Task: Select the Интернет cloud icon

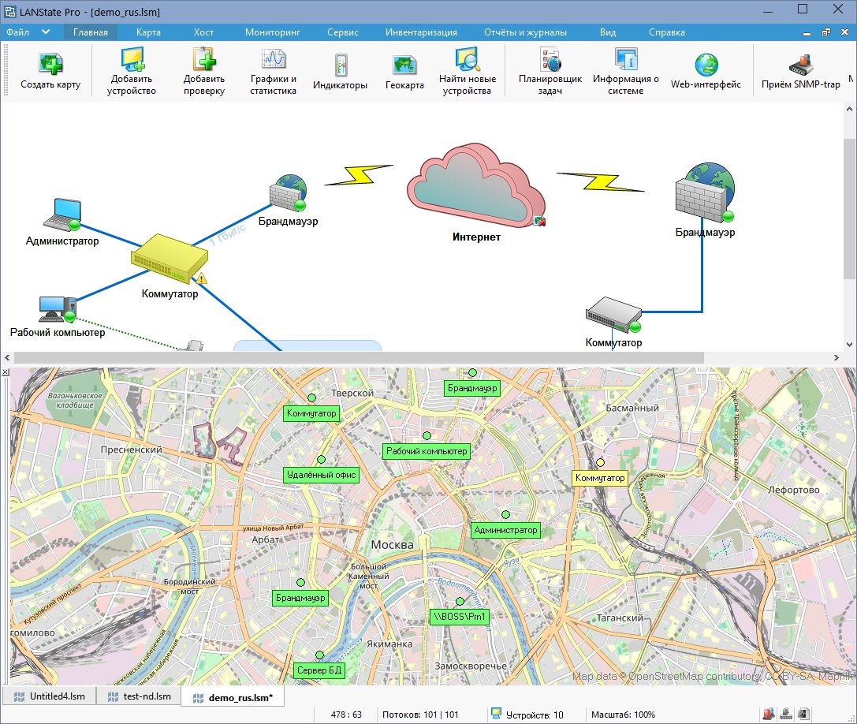Action: point(477,185)
